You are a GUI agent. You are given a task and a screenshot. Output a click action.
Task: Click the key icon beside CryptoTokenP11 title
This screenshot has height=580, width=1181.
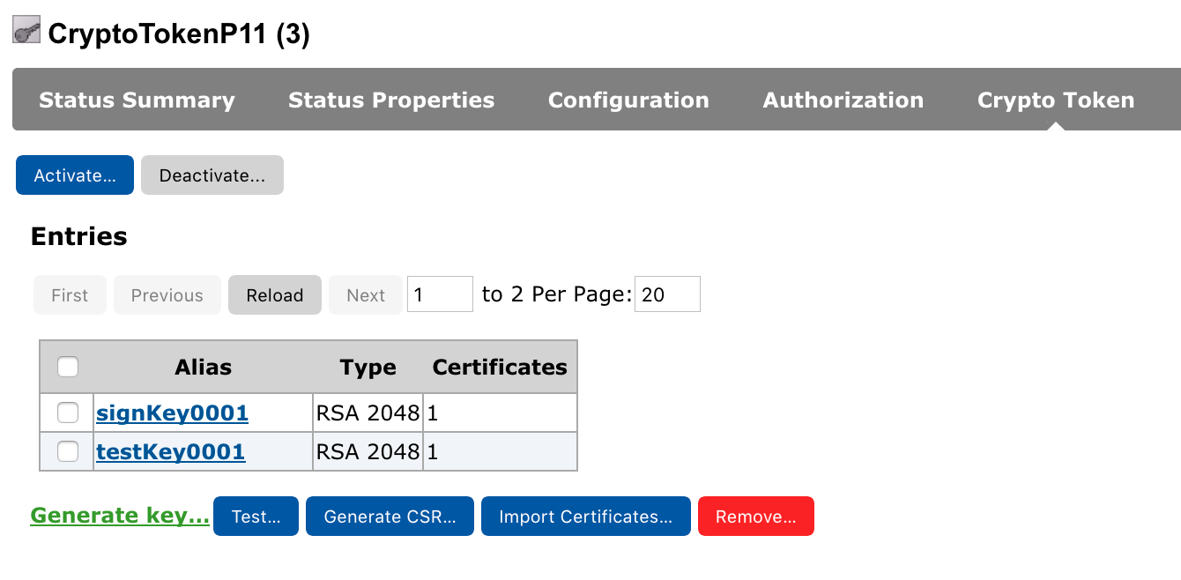pyautogui.click(x=26, y=32)
